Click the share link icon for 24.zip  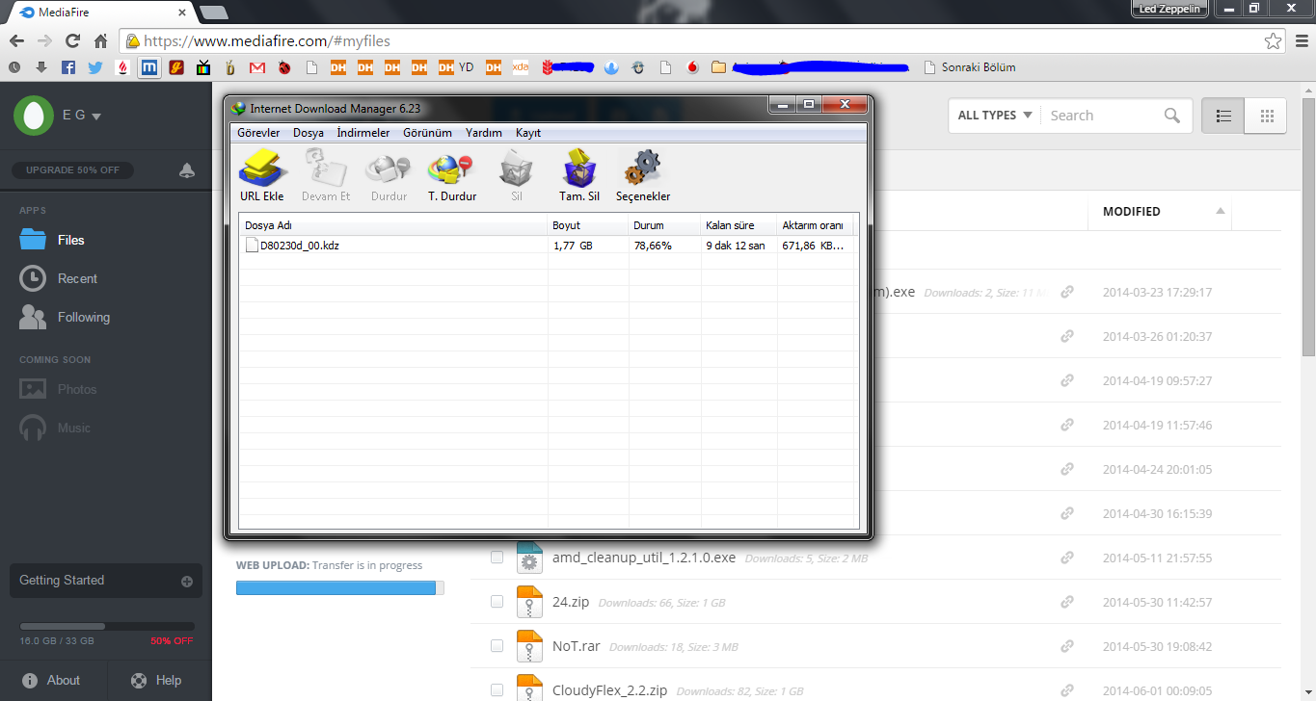click(1067, 602)
